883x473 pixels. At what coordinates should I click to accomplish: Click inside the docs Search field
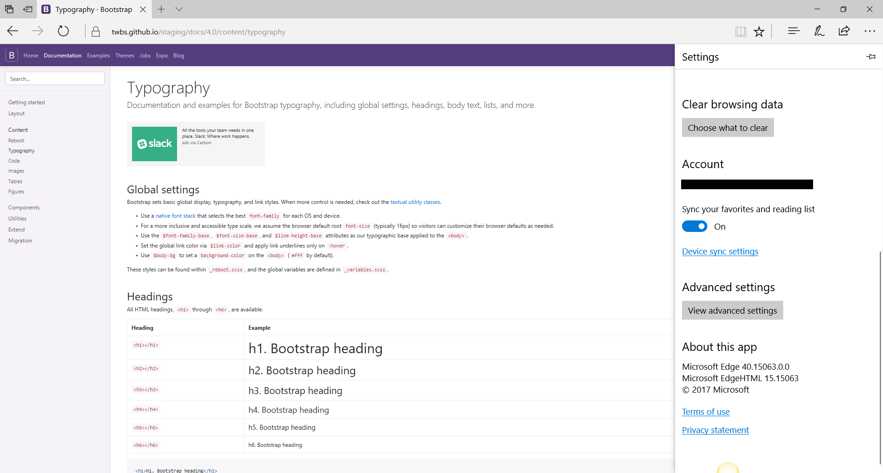(x=55, y=78)
